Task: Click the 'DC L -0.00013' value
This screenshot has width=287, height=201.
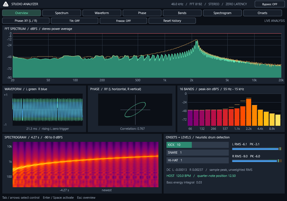Action: 177,170
